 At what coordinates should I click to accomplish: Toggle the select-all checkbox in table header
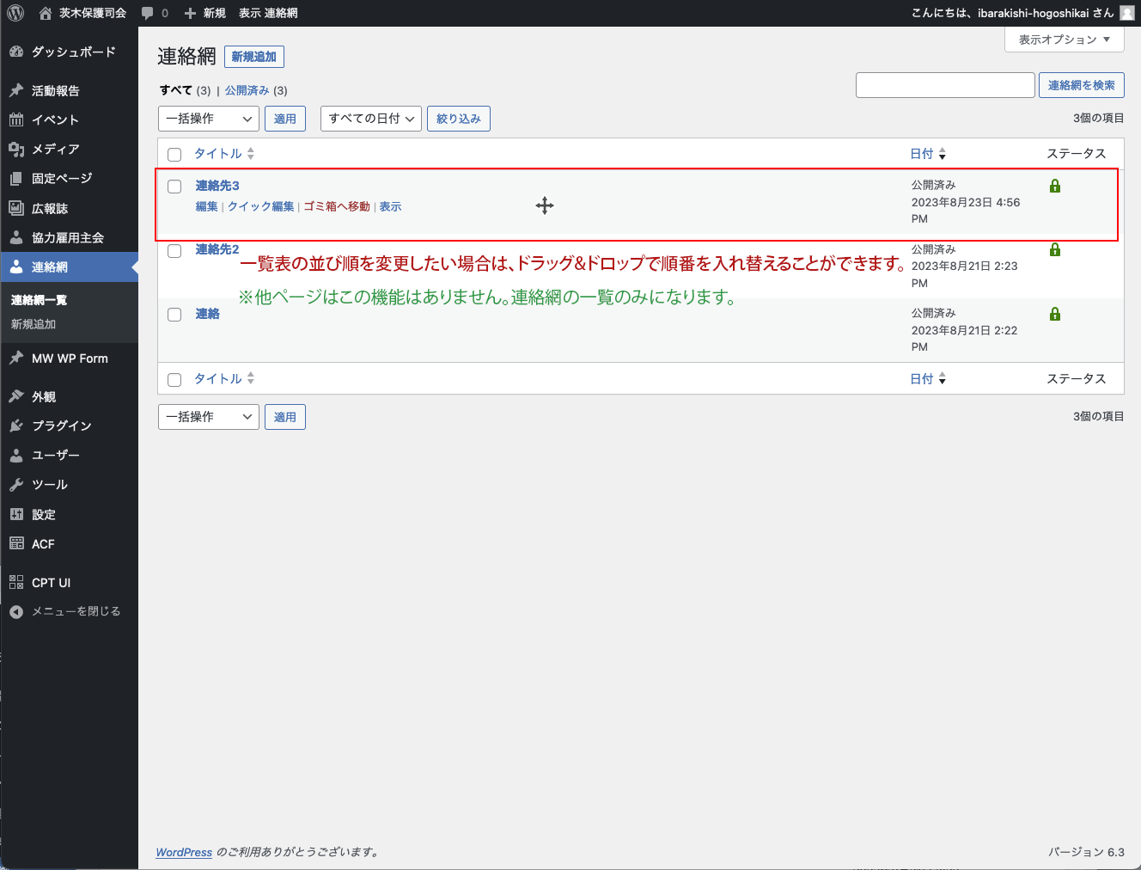coord(174,155)
